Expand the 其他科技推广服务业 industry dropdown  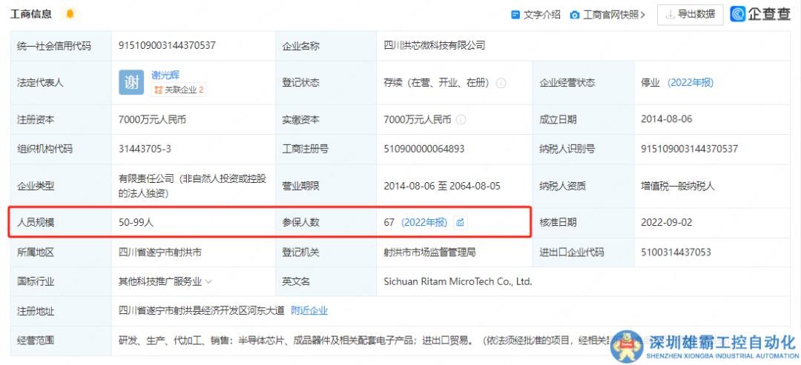coord(208,281)
